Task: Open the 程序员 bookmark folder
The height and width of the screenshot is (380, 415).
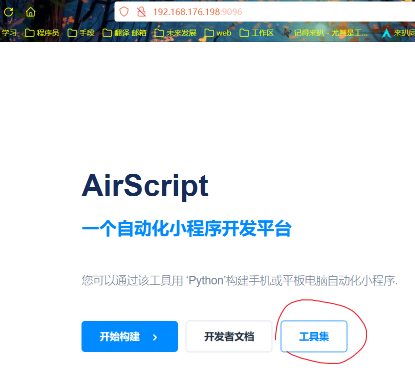Action: click(x=42, y=33)
